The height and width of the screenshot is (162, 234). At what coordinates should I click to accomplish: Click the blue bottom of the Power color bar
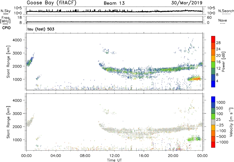[x=213, y=84]
